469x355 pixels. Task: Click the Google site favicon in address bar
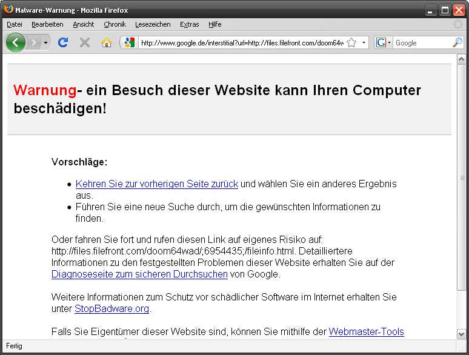[x=129, y=43]
